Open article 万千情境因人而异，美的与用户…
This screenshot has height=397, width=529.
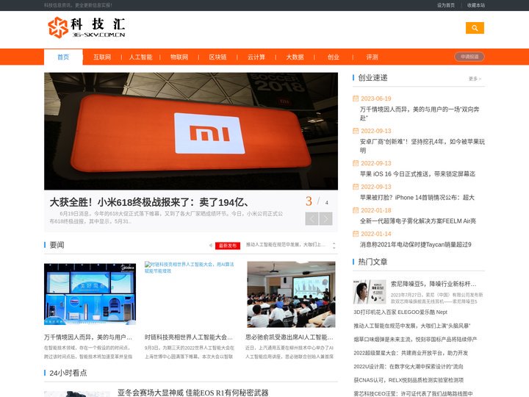[87, 337]
